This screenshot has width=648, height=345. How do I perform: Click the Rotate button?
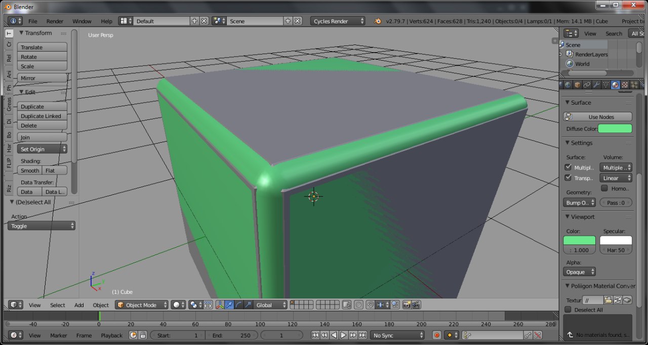coord(42,57)
